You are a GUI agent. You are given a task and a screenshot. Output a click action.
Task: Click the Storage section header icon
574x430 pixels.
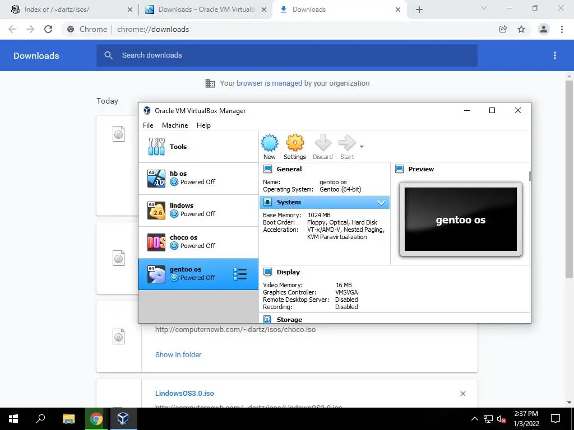tap(267, 319)
